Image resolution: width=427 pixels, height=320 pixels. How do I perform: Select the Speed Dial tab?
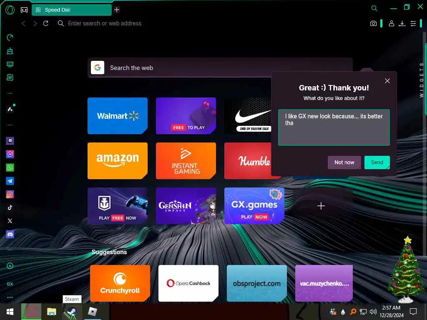[72, 10]
